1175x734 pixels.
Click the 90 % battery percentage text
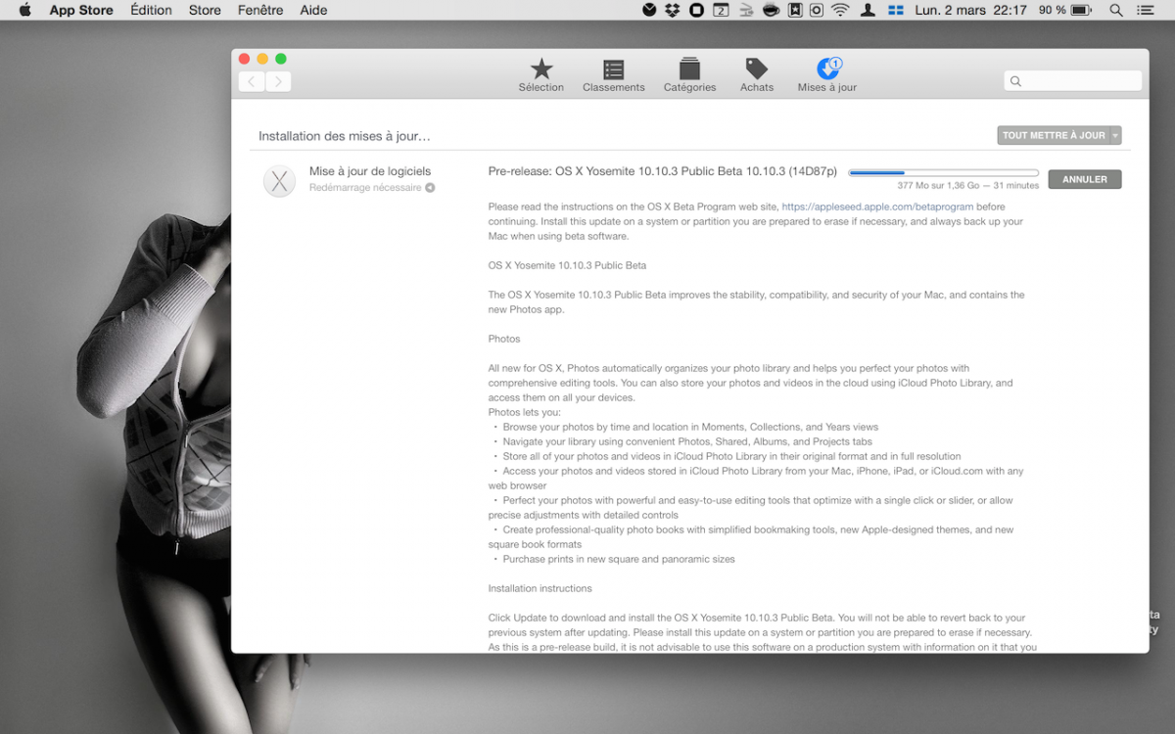click(x=1053, y=10)
